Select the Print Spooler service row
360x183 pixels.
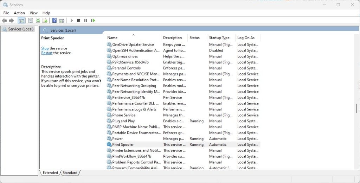[x=123, y=144]
